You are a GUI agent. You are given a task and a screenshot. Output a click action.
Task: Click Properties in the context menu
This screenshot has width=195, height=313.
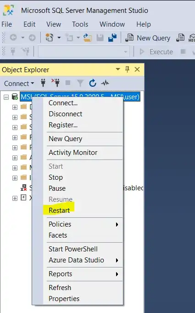[64, 299]
